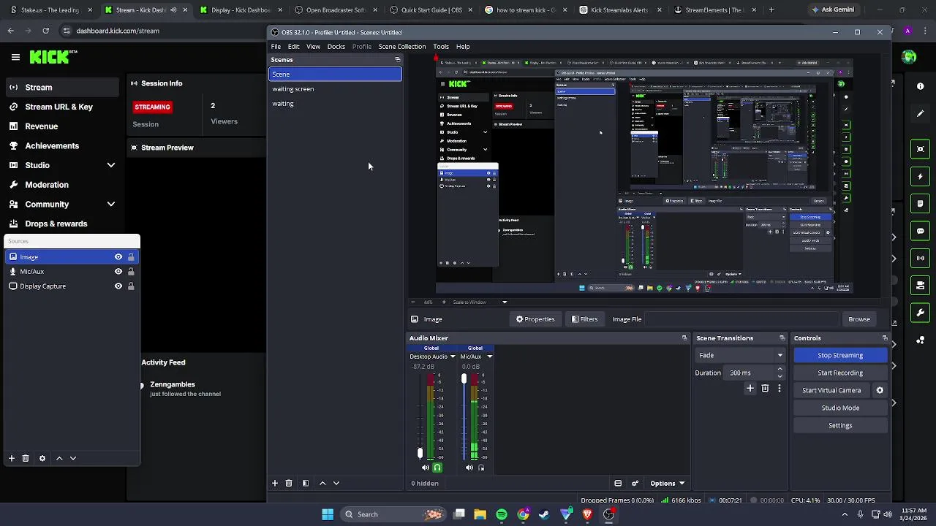Mute Desktop Audio speaker icon
This screenshot has height=526, width=936.
(426, 468)
